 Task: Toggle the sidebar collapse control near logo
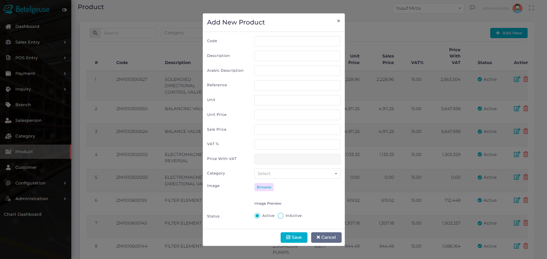[64, 9]
